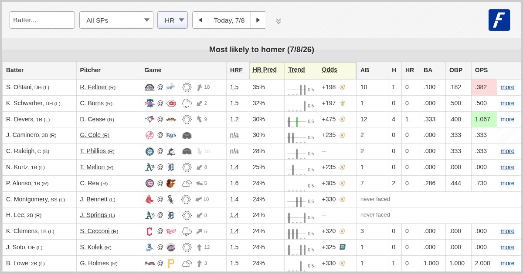The image size is (523, 274).
Task: Click Yankees logo in Caminero row
Action: [149, 135]
